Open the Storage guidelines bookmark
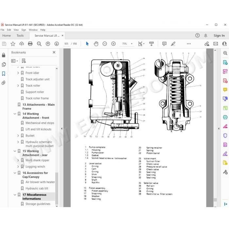This screenshot has width=229, height=229. click(38, 204)
